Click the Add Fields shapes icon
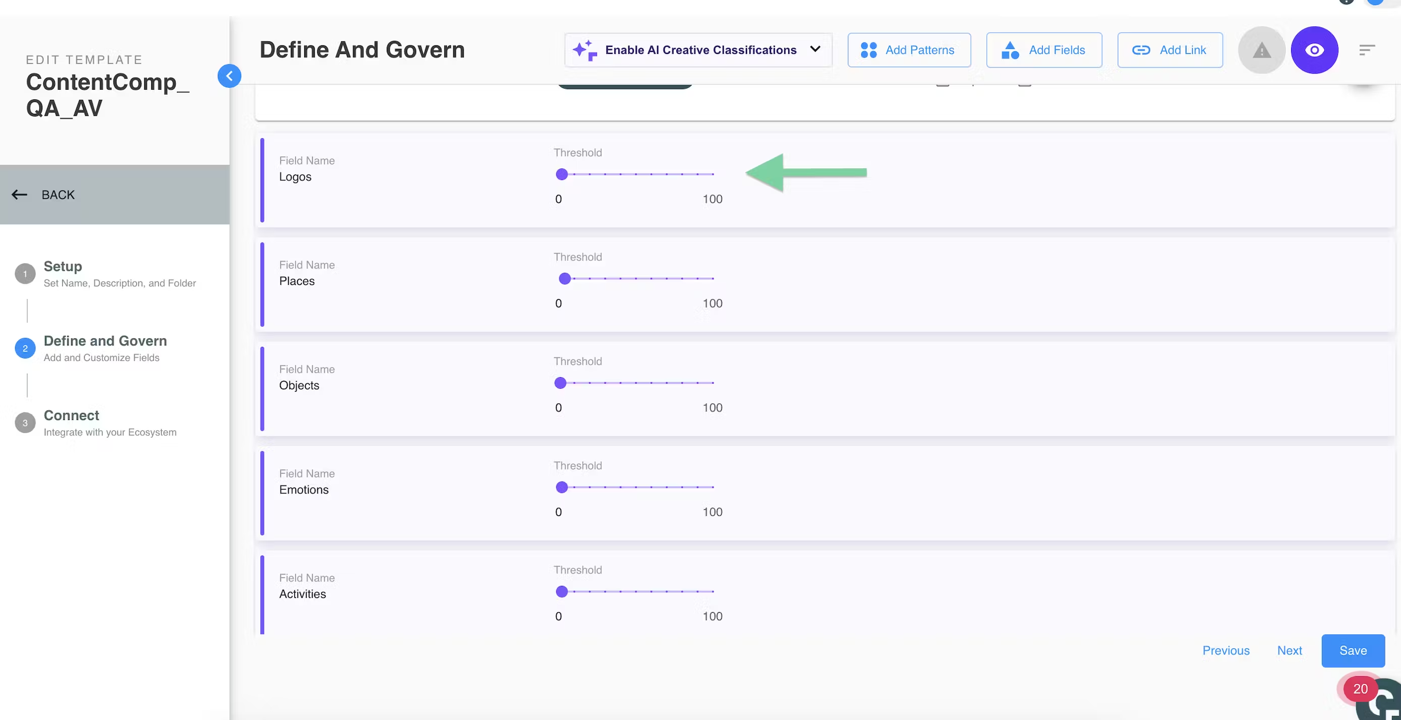This screenshot has width=1401, height=720. point(1010,50)
